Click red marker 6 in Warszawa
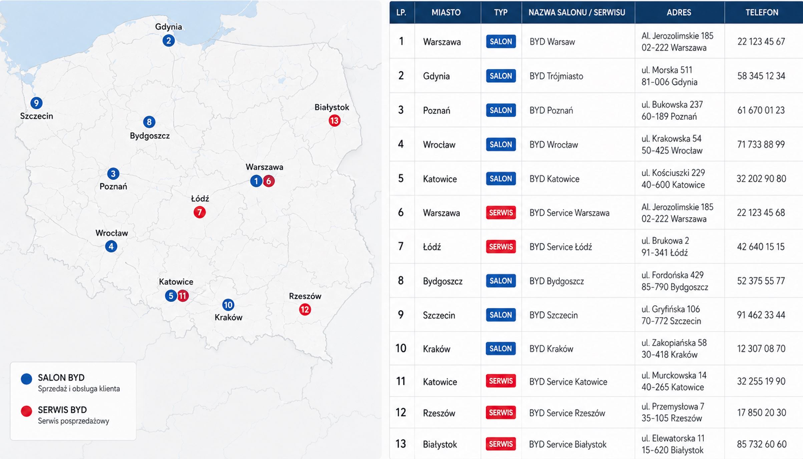803x459 pixels. point(269,181)
